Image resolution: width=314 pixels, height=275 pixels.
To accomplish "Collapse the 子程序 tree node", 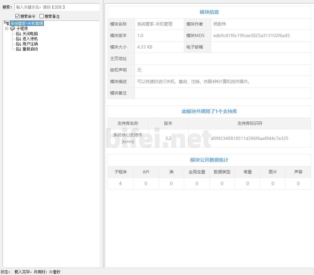I will (x=6, y=28).
